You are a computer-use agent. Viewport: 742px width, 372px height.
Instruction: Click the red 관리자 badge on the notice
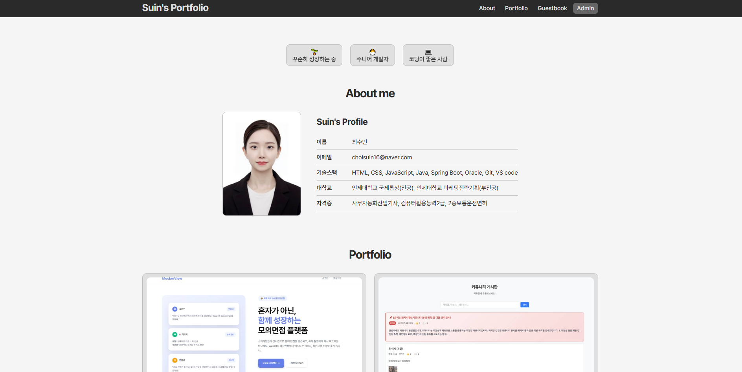tap(392, 323)
